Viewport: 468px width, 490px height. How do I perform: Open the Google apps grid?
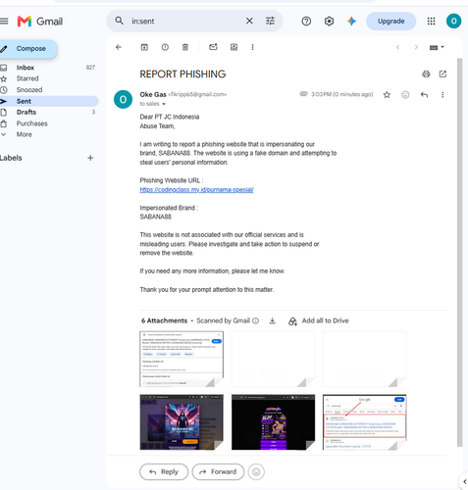click(x=431, y=22)
